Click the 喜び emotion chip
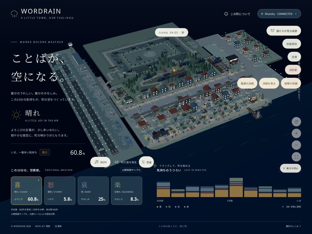Image resolution: width=312 pixels, height=234 pixels. tap(44, 152)
